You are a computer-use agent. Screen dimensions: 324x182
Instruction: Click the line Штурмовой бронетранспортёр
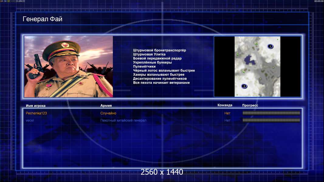(x=160, y=50)
